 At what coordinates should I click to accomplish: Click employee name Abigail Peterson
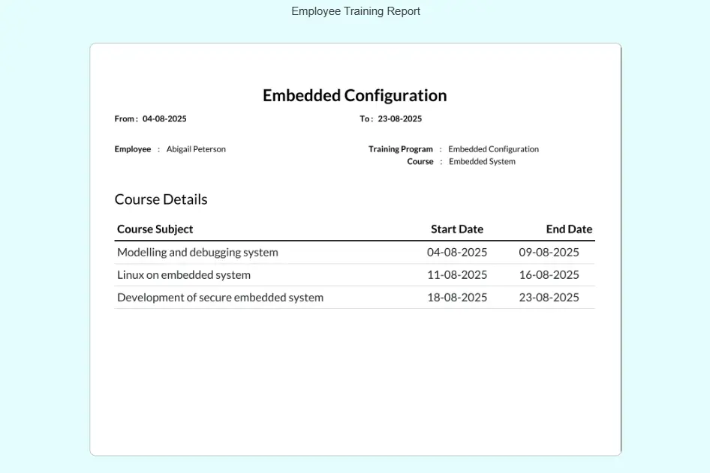click(x=196, y=149)
